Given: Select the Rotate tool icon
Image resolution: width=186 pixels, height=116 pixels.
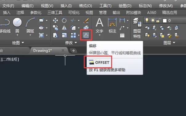Looking at the screenshot, I should coord(64,20).
